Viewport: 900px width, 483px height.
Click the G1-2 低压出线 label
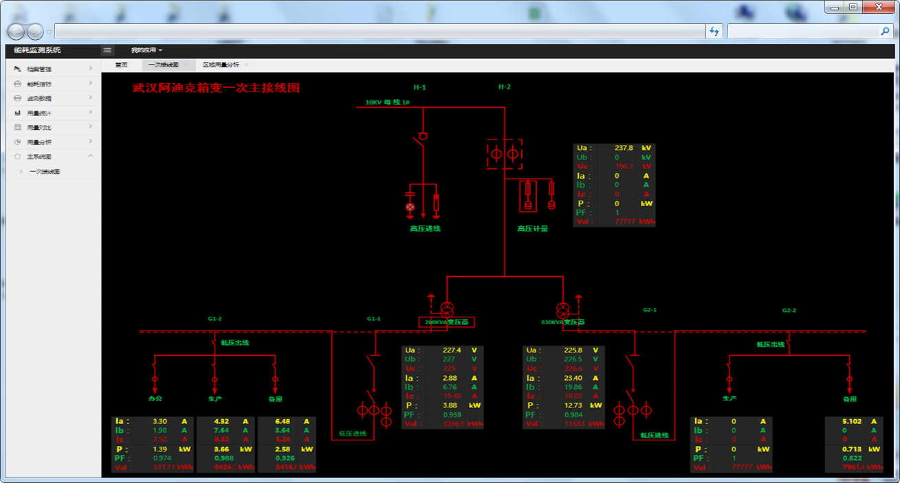234,343
